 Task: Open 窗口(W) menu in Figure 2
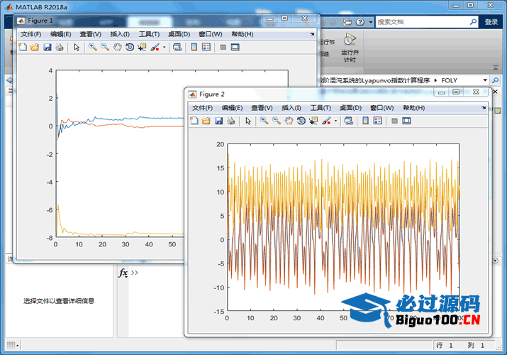382,108
